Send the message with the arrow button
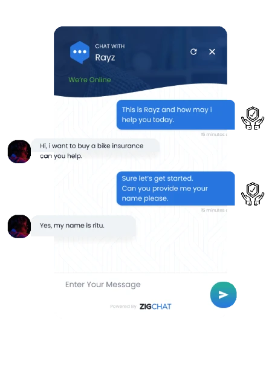 223,294
